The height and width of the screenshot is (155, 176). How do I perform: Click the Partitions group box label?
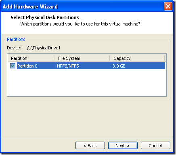(16, 39)
